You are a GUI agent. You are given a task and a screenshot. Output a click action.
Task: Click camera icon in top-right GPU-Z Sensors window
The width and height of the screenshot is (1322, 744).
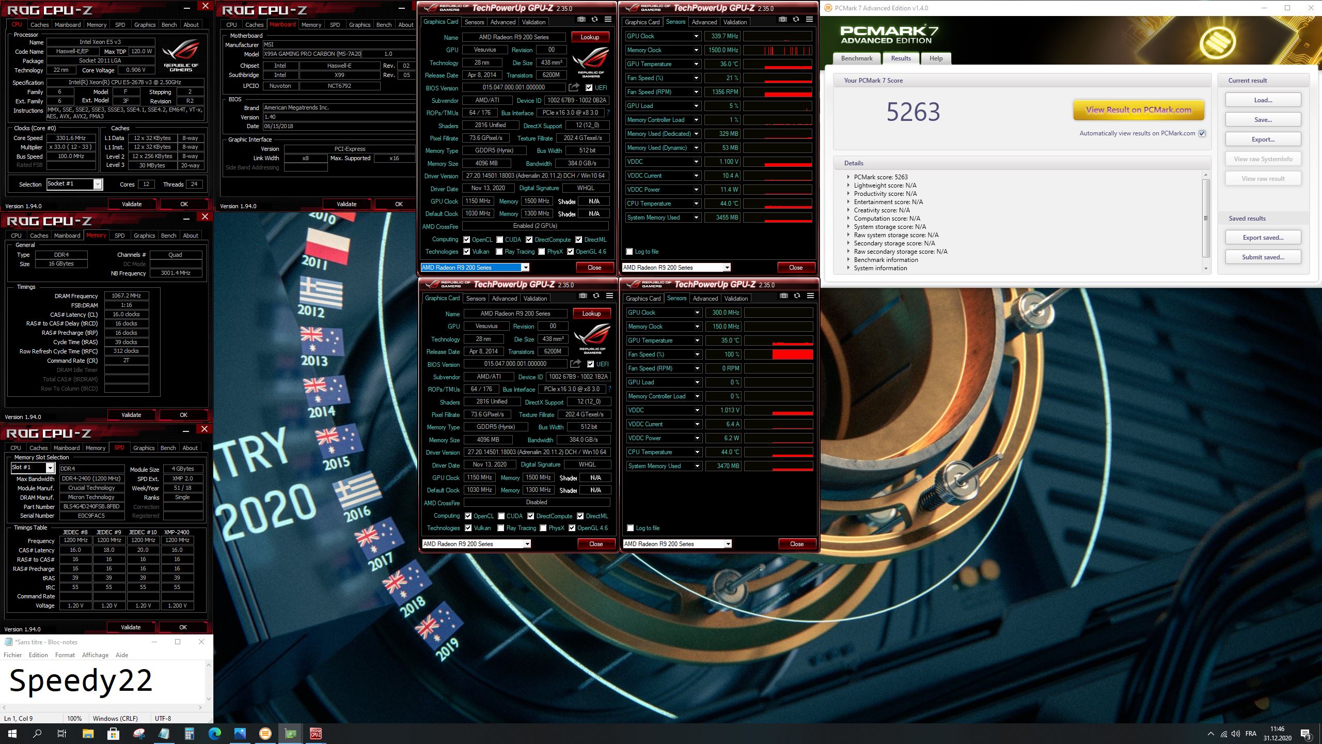click(x=783, y=20)
